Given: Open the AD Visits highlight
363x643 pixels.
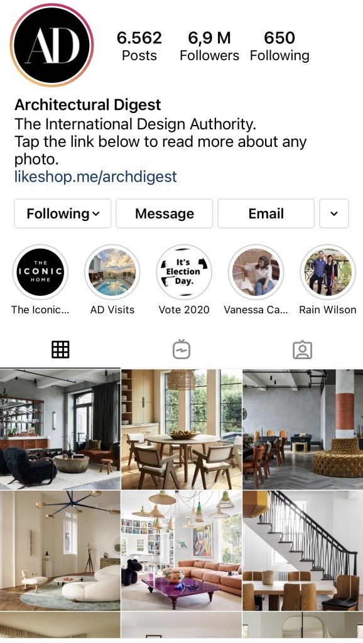Looking at the screenshot, I should (x=112, y=272).
